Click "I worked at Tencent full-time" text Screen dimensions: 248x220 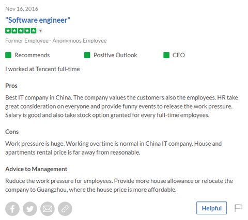click(x=42, y=69)
